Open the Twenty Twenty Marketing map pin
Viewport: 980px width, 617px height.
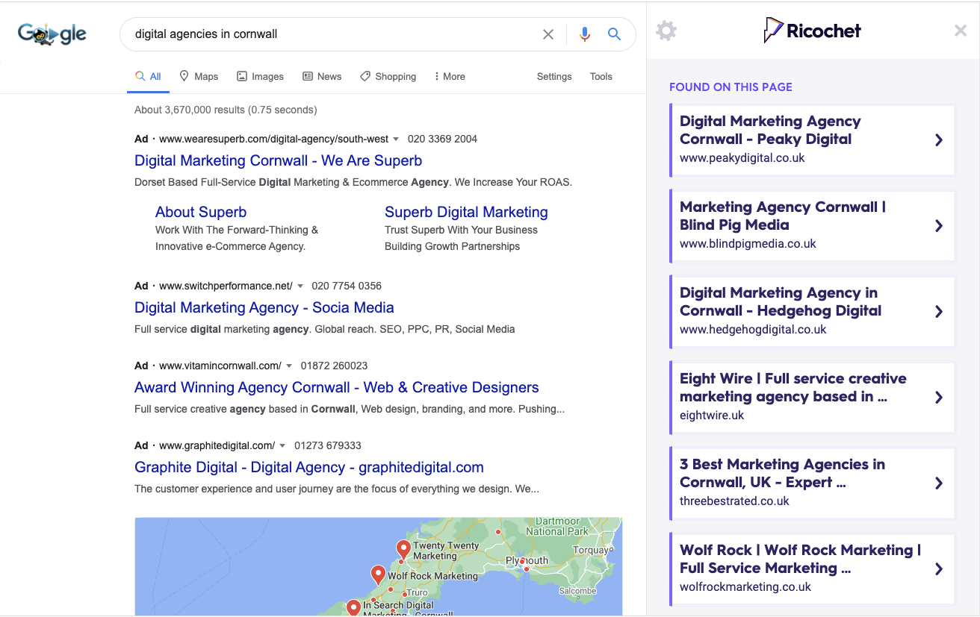click(x=403, y=550)
